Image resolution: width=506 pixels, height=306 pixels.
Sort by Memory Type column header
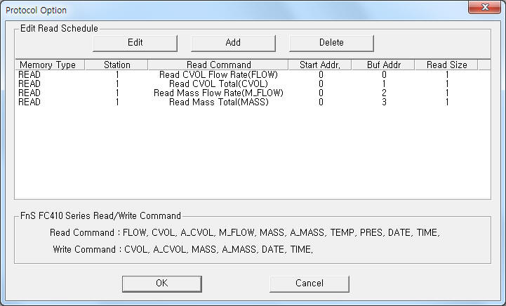coord(48,65)
